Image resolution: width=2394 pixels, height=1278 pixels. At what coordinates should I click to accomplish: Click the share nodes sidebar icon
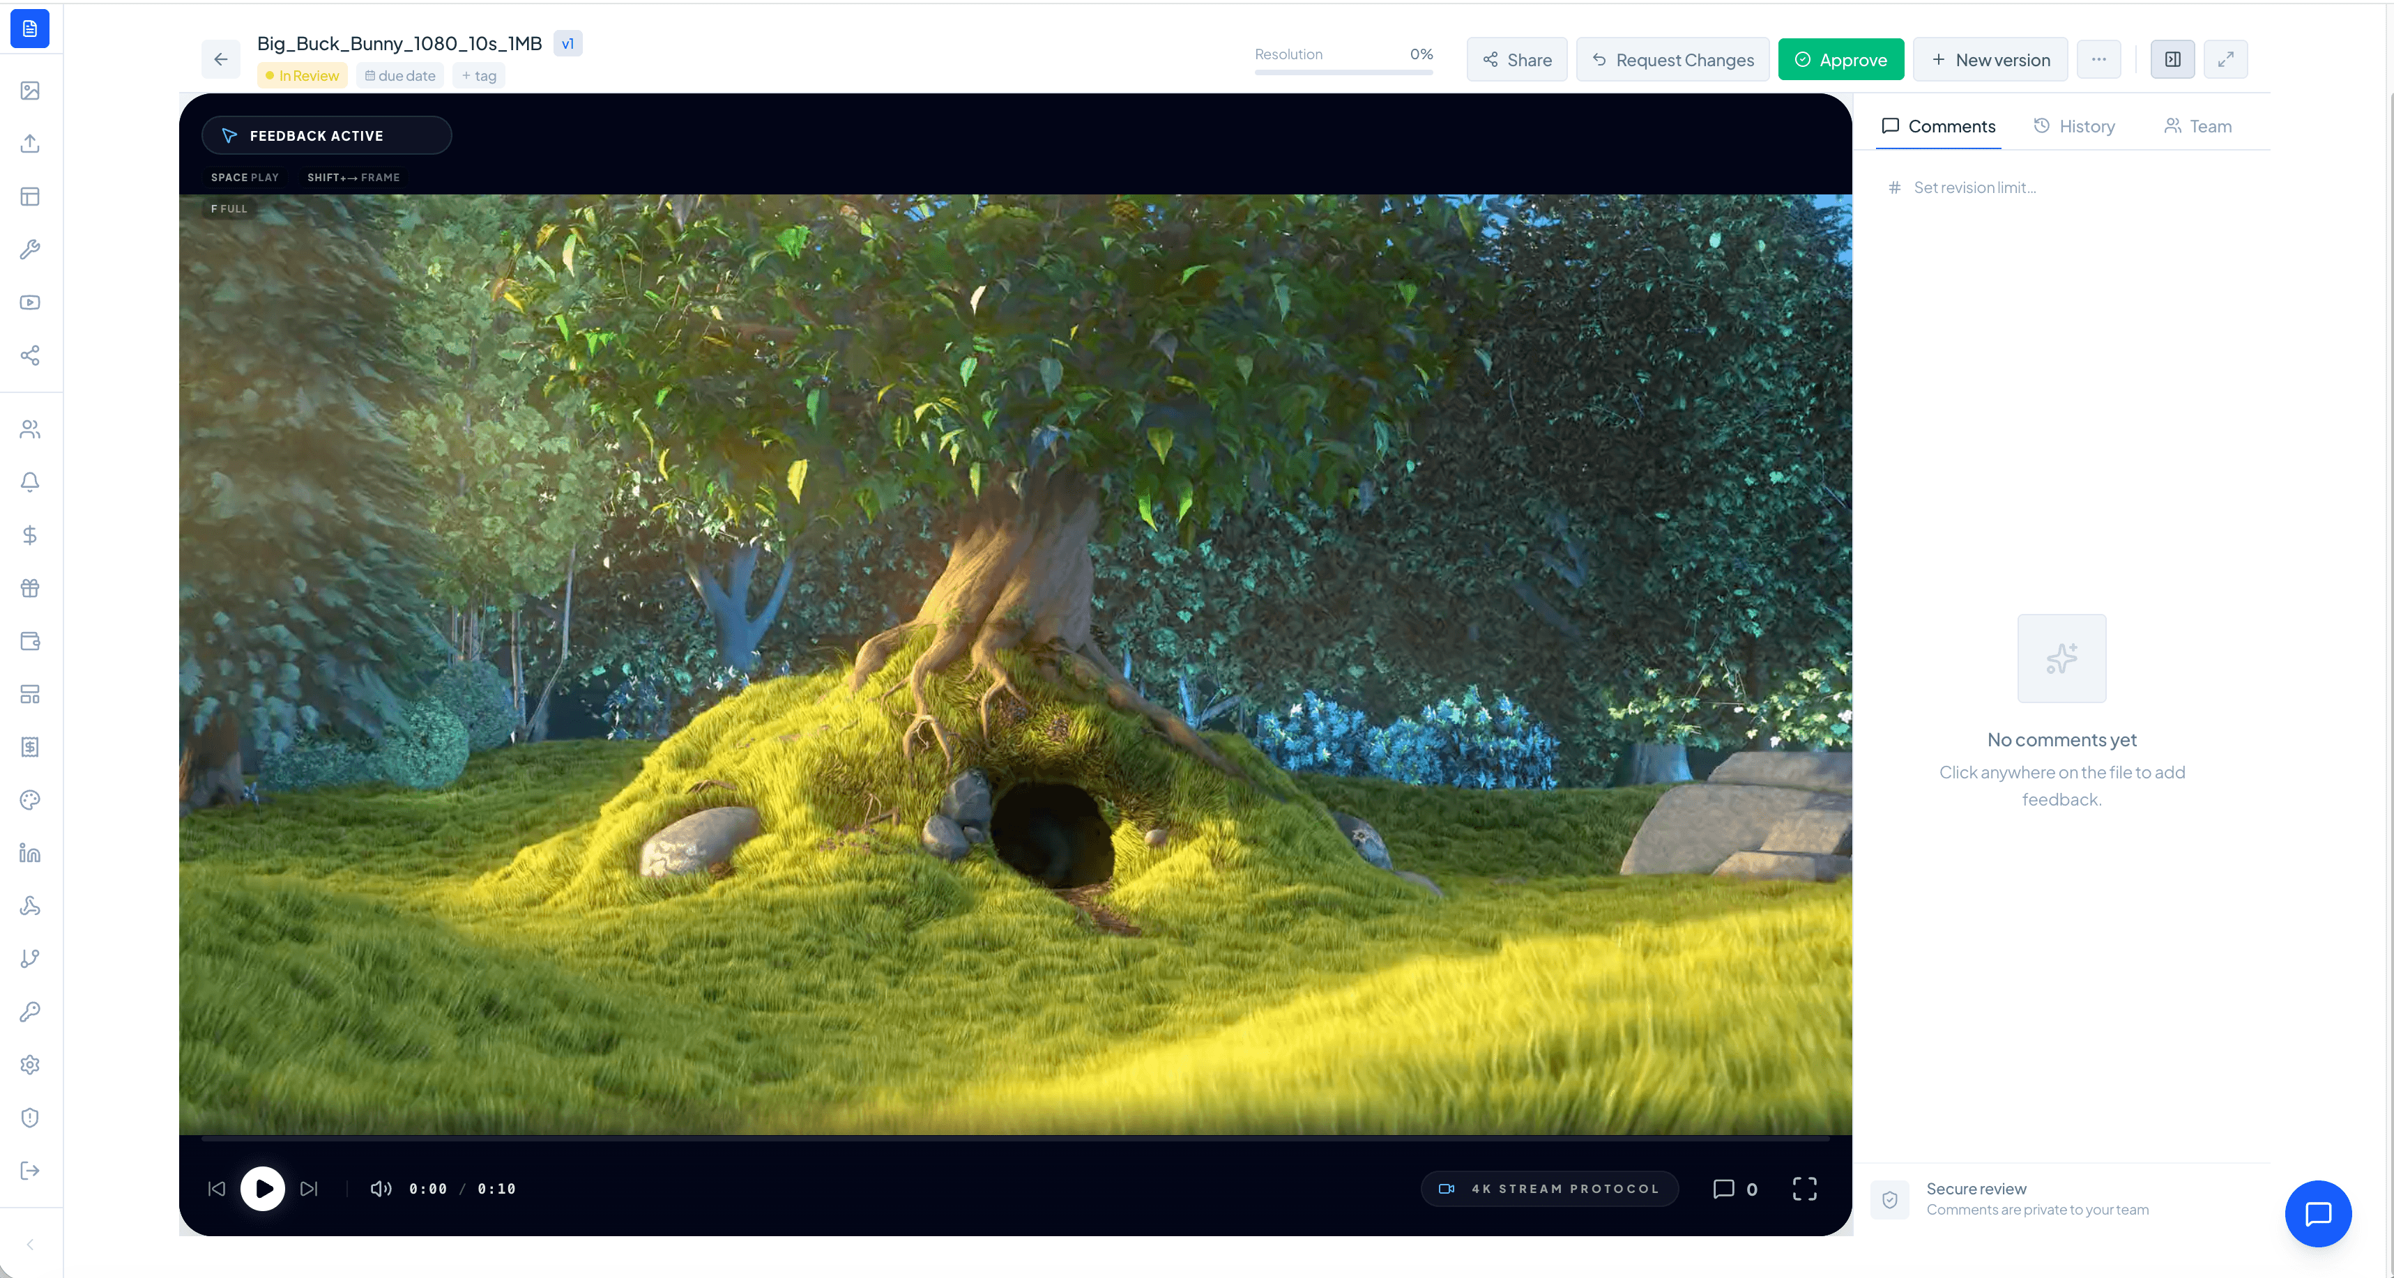(x=30, y=355)
